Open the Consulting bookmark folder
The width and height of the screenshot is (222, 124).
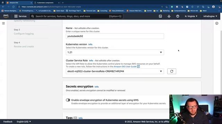[x=102, y=11]
